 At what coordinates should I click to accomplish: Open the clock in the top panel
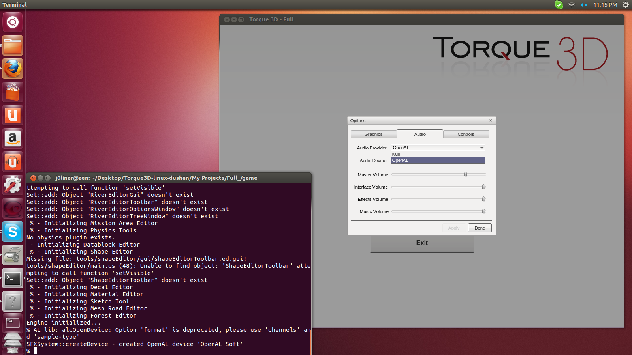(605, 5)
